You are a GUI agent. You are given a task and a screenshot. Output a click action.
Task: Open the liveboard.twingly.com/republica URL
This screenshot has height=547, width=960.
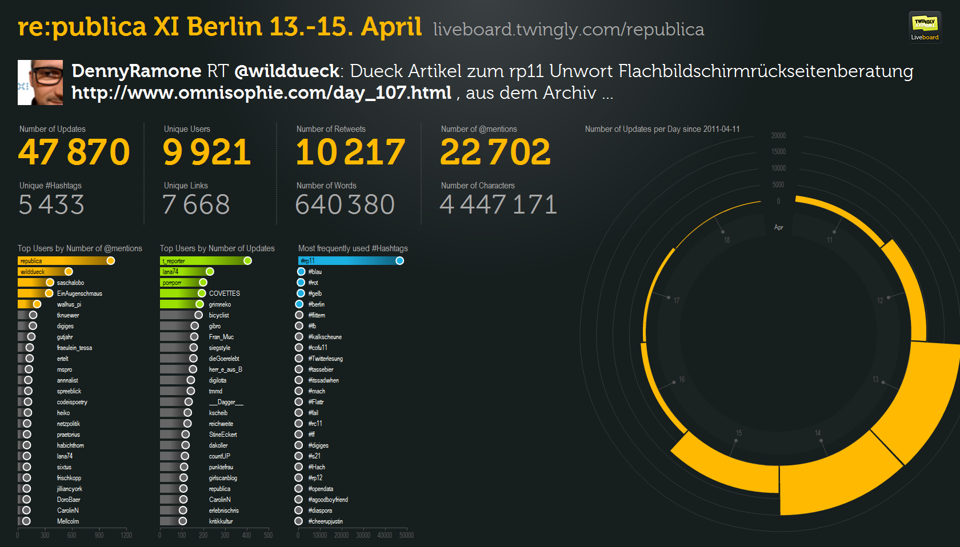pyautogui.click(x=568, y=29)
